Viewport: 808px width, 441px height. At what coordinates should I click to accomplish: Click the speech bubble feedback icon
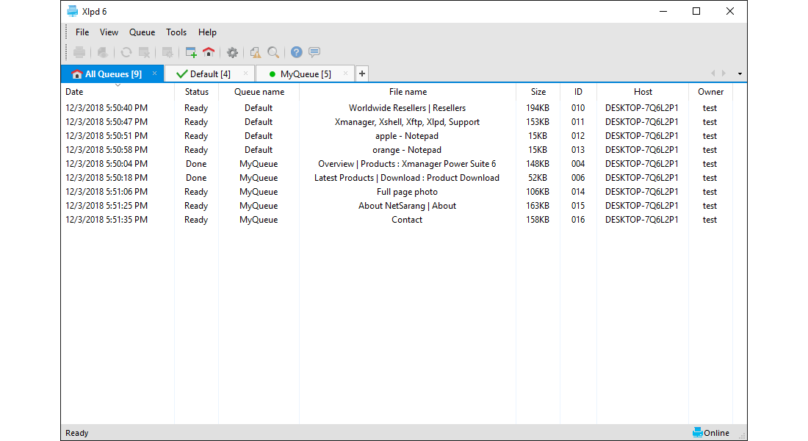coord(314,52)
